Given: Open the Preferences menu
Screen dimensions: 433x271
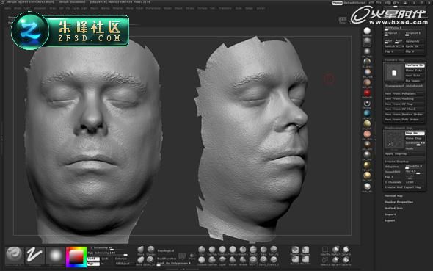Looking at the screenshot, I should tap(153, 8).
